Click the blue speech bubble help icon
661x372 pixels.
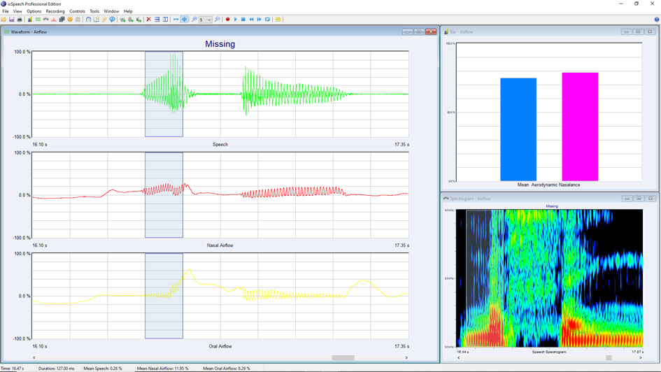click(112, 20)
